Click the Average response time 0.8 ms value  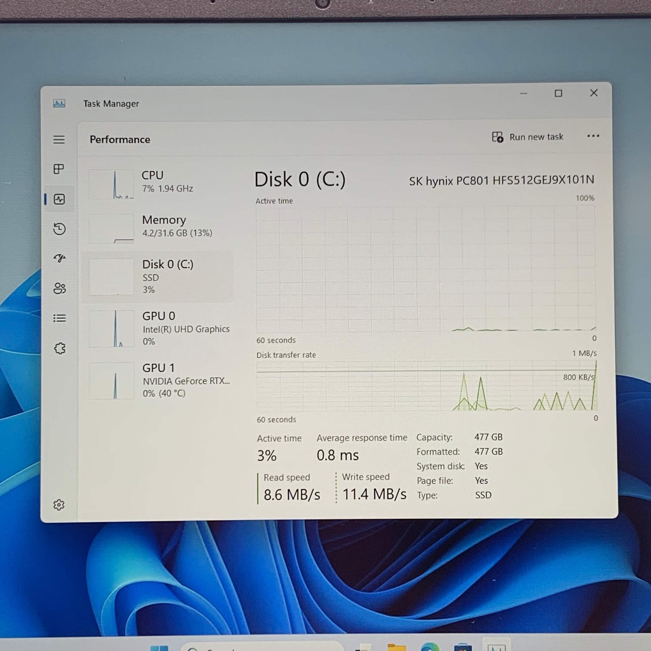(x=338, y=455)
